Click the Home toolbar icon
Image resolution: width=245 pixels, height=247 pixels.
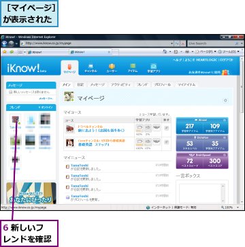click(165, 52)
